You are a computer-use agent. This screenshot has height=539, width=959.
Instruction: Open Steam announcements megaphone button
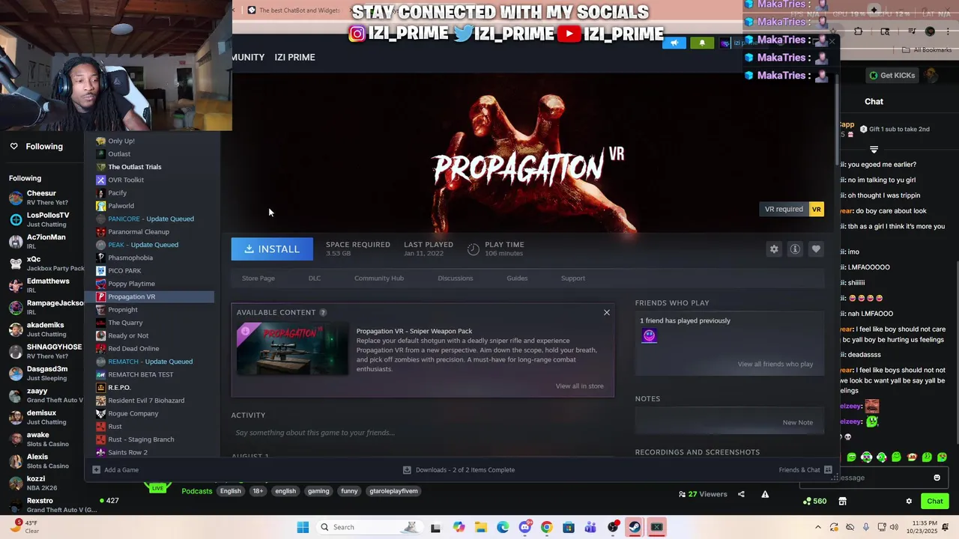674,43
